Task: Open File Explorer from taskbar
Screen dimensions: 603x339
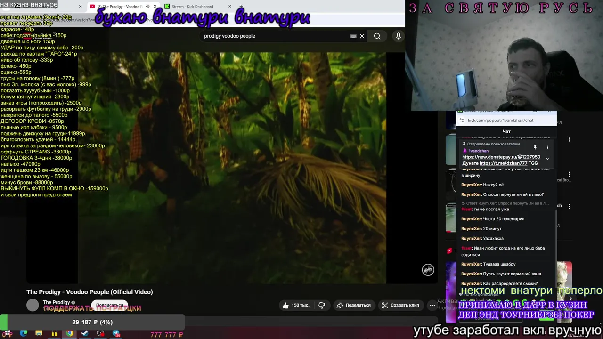Action: 39,334
